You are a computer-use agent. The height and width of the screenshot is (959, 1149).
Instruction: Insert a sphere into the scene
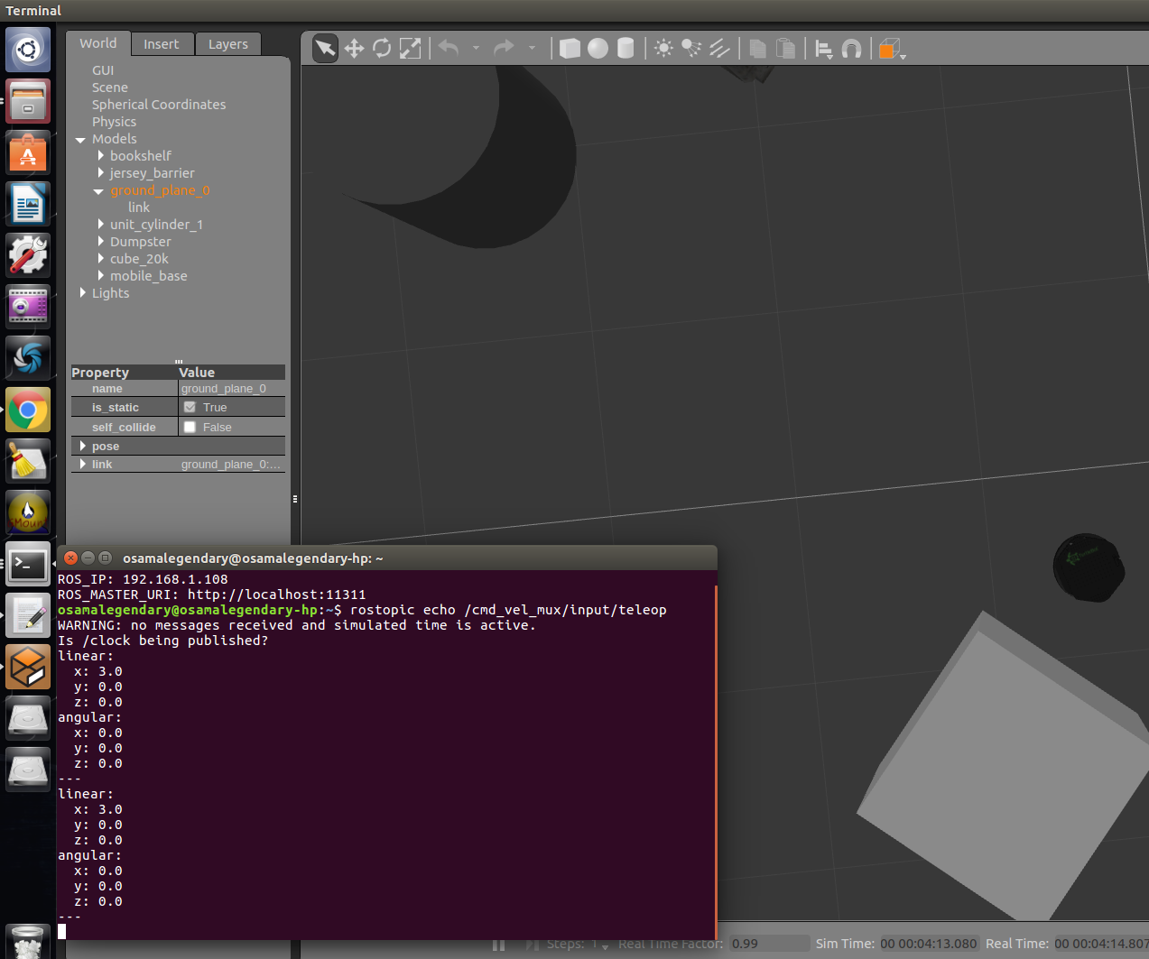coord(597,48)
